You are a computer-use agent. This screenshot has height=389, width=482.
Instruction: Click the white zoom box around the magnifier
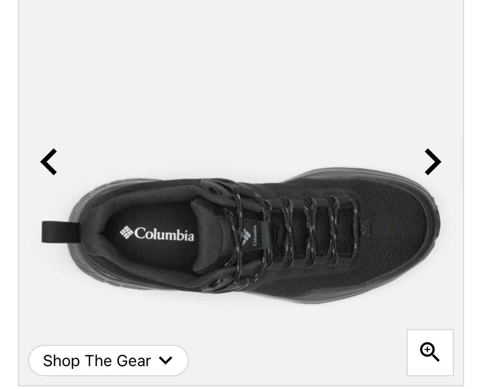[430, 352]
